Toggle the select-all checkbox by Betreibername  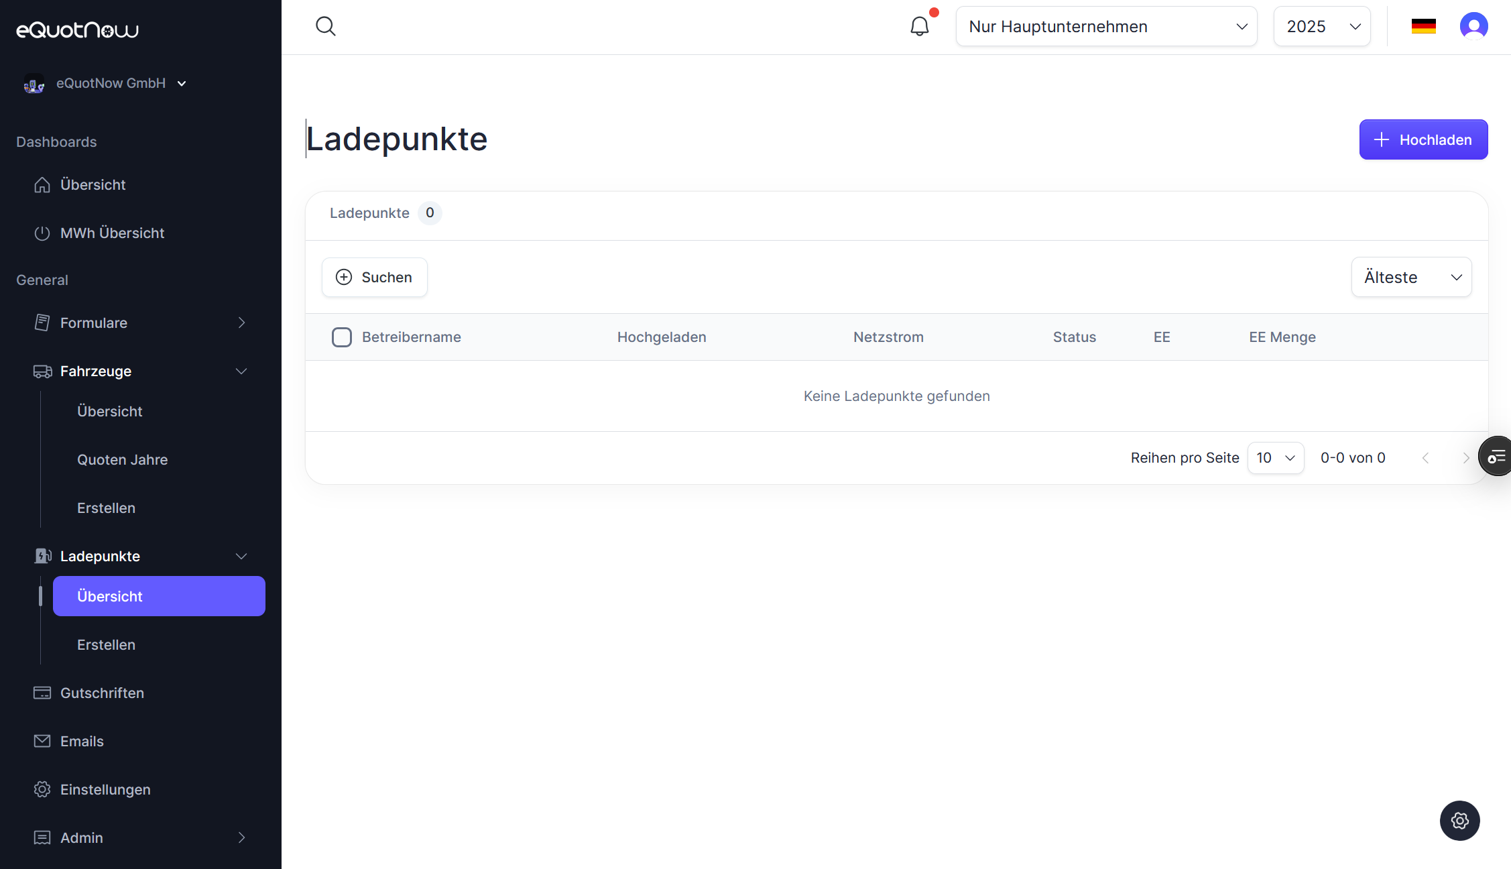coord(342,337)
